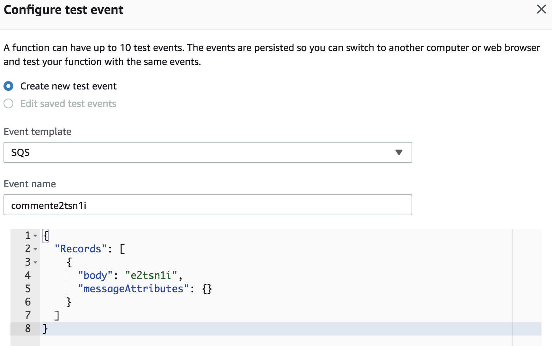Screen dimensions: 552x346
Task: Click the empty braces on line 5
Action: 207,289
